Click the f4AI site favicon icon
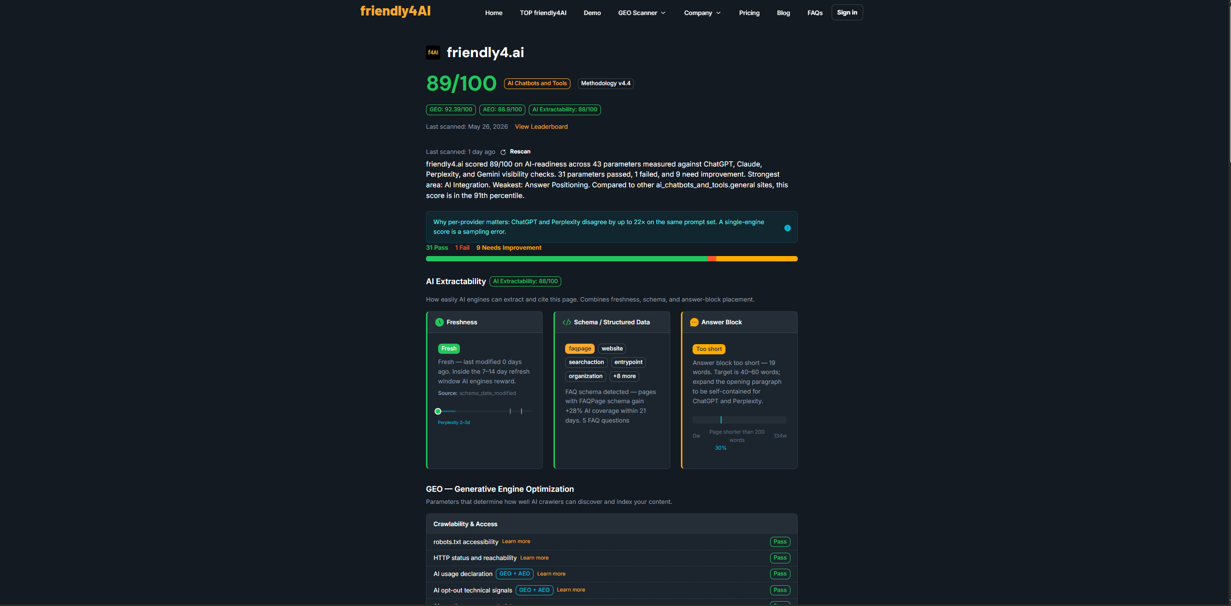This screenshot has width=1231, height=606. (433, 52)
